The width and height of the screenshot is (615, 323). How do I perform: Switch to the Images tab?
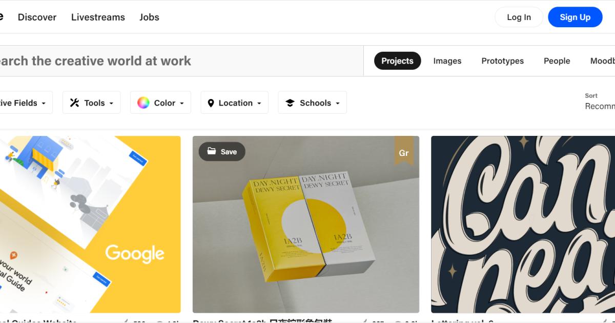point(447,60)
